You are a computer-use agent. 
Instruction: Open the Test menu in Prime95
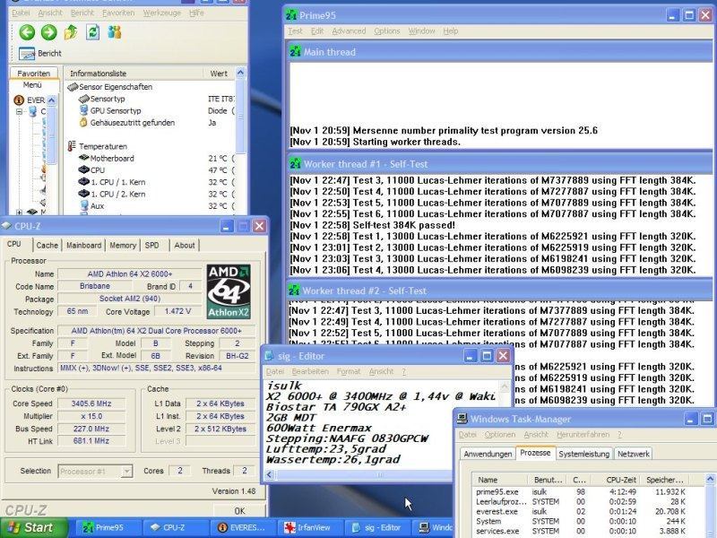(x=295, y=31)
